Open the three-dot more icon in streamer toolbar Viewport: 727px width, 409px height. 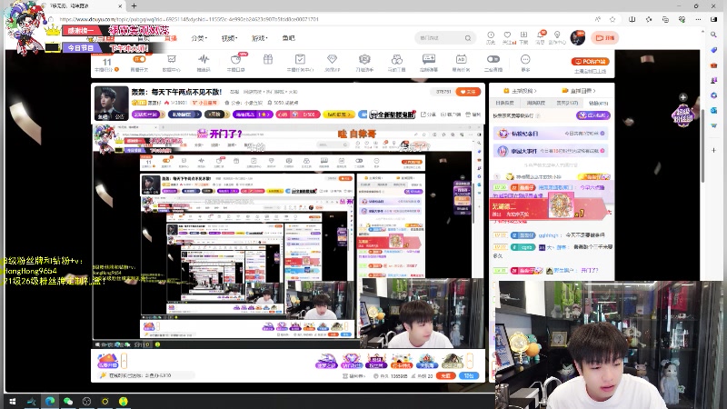pos(525,59)
